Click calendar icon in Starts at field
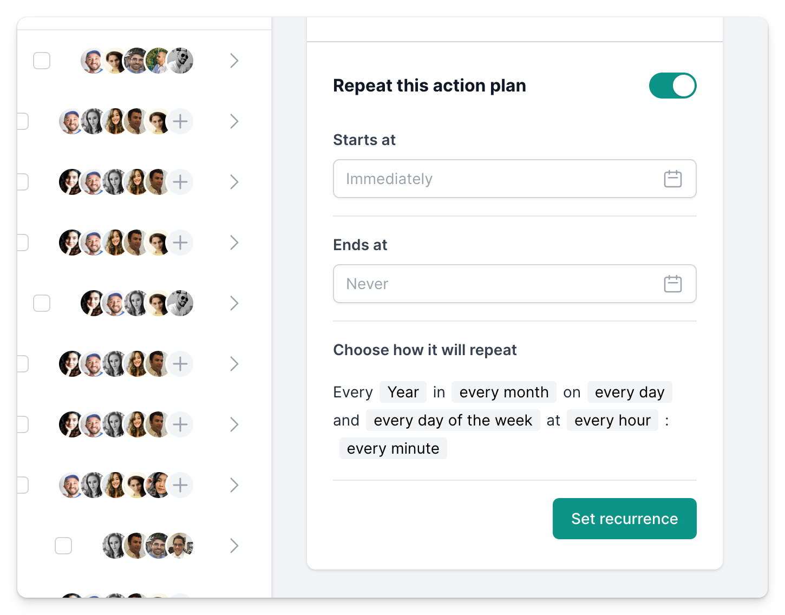 [672, 179]
